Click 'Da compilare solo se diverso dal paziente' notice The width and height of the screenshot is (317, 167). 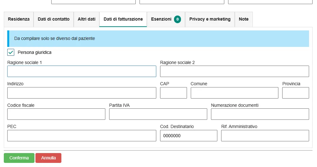pyautogui.click(x=158, y=38)
